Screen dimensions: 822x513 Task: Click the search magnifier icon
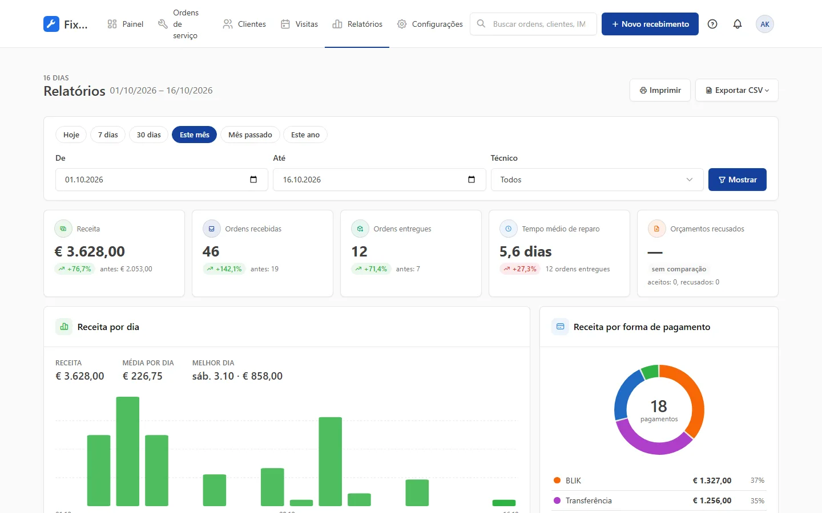pos(481,24)
